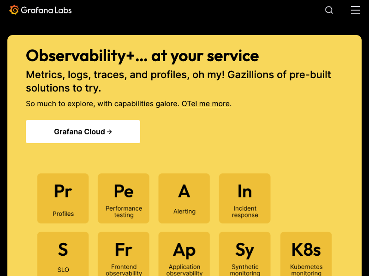
Task: Select the Sy Synthetic monitoring tile
Action: tap(245, 254)
